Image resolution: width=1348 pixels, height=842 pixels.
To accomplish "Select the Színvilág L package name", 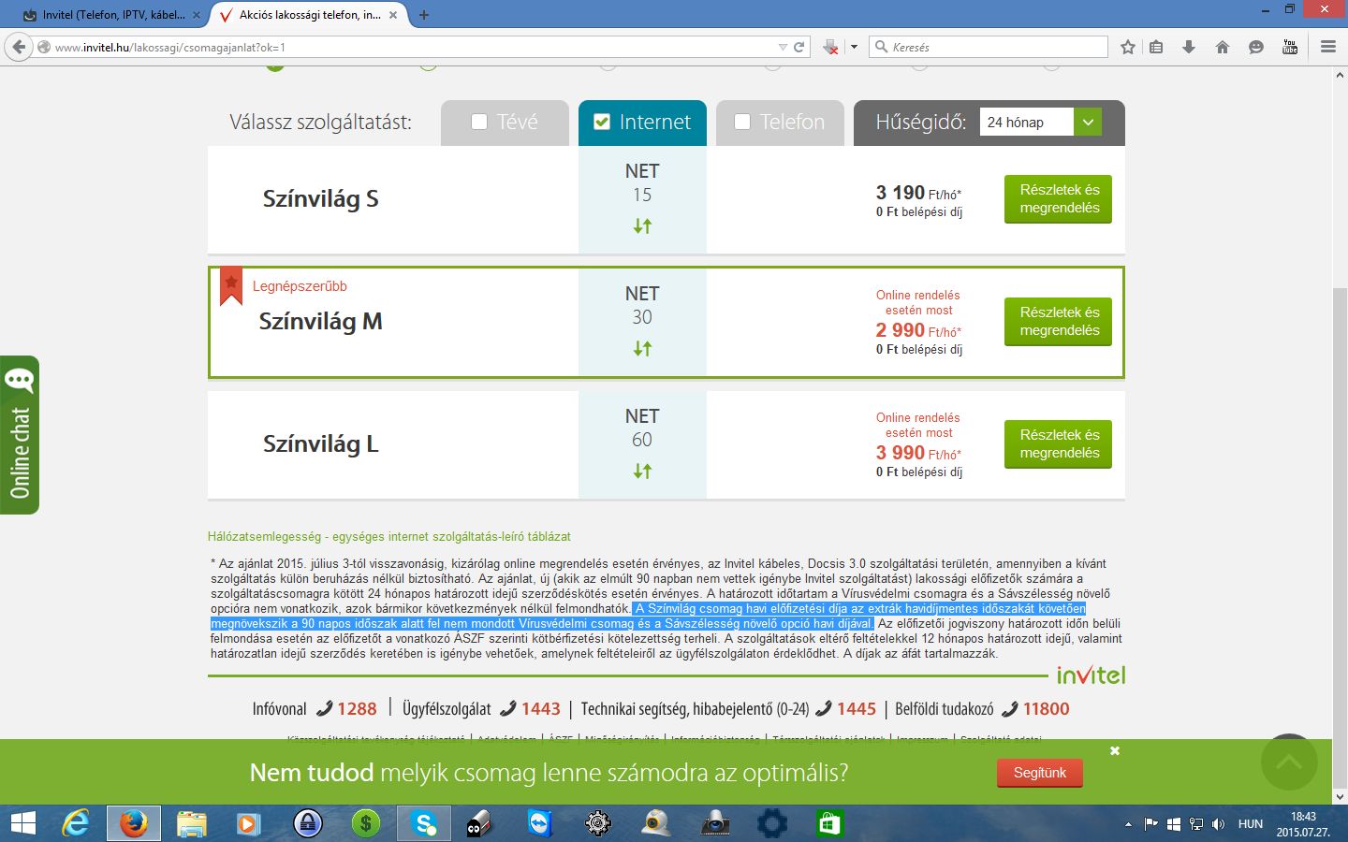I will 320,444.
